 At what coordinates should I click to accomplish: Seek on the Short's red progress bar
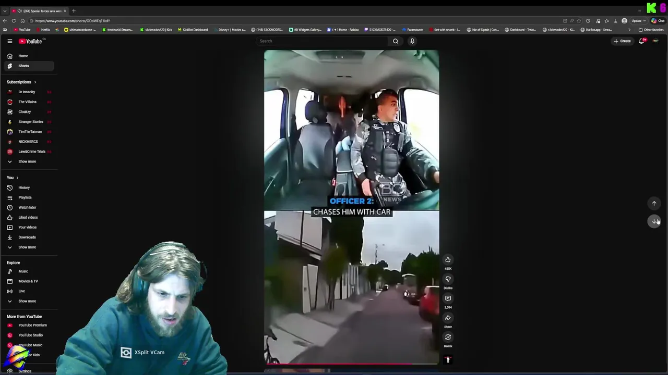tap(351, 364)
